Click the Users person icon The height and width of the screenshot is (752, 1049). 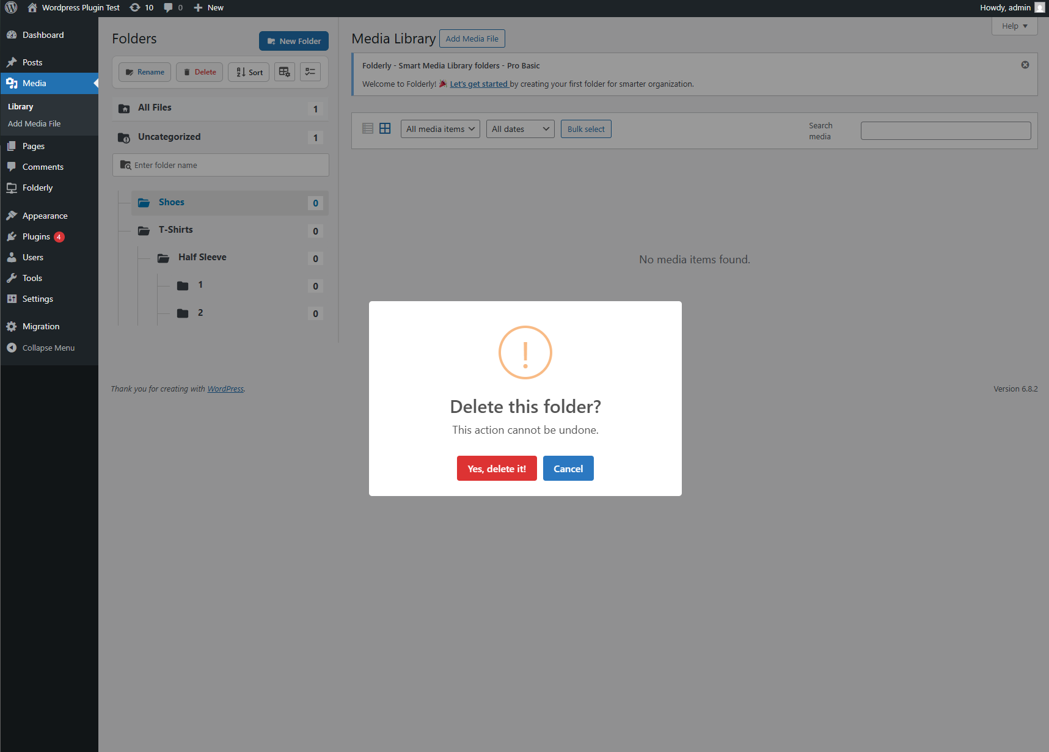[12, 257]
